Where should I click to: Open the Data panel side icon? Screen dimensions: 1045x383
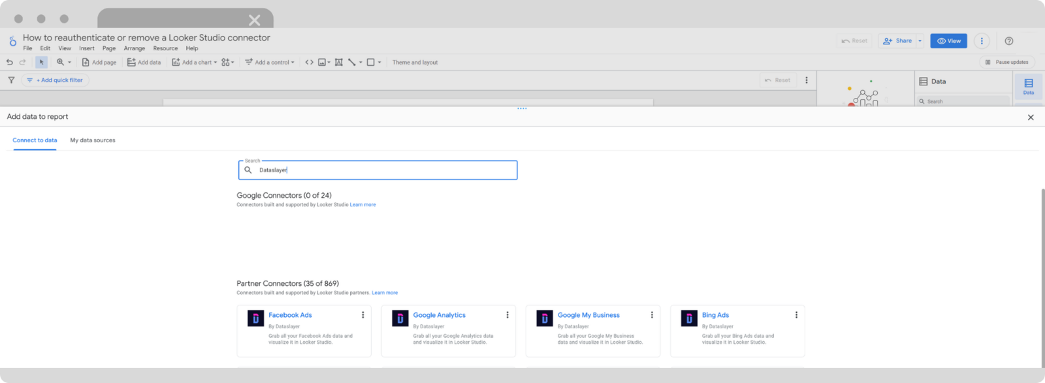click(x=1028, y=86)
